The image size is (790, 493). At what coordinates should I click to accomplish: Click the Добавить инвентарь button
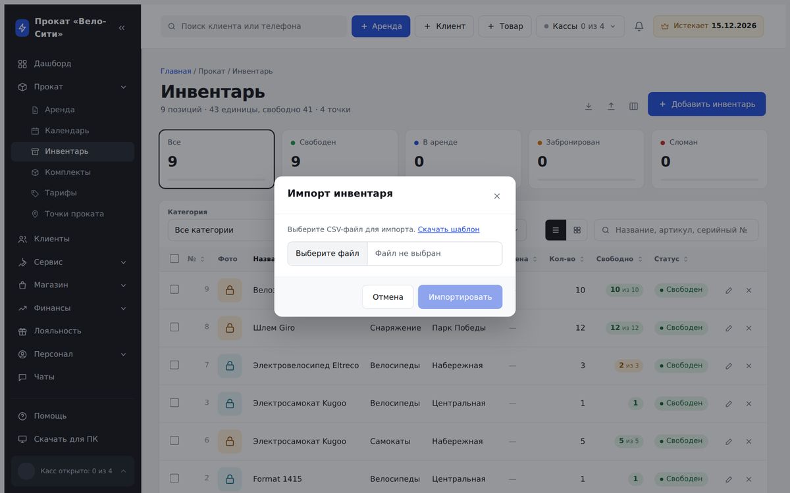706,104
